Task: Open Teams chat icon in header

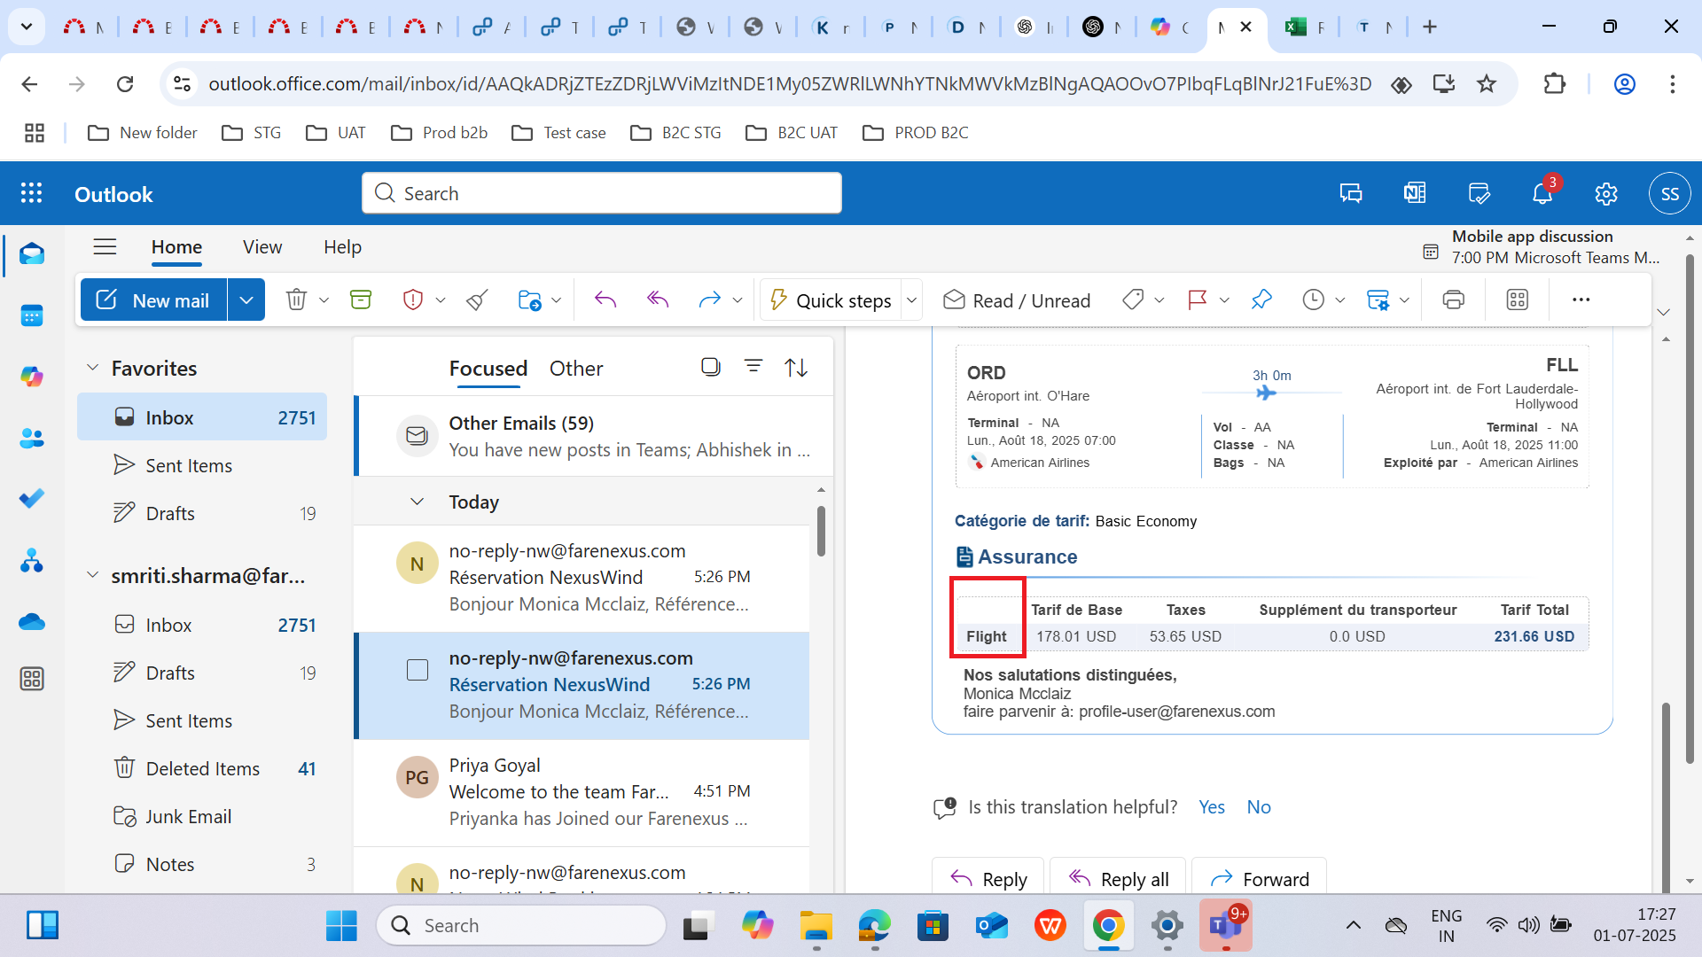Action: [1351, 193]
